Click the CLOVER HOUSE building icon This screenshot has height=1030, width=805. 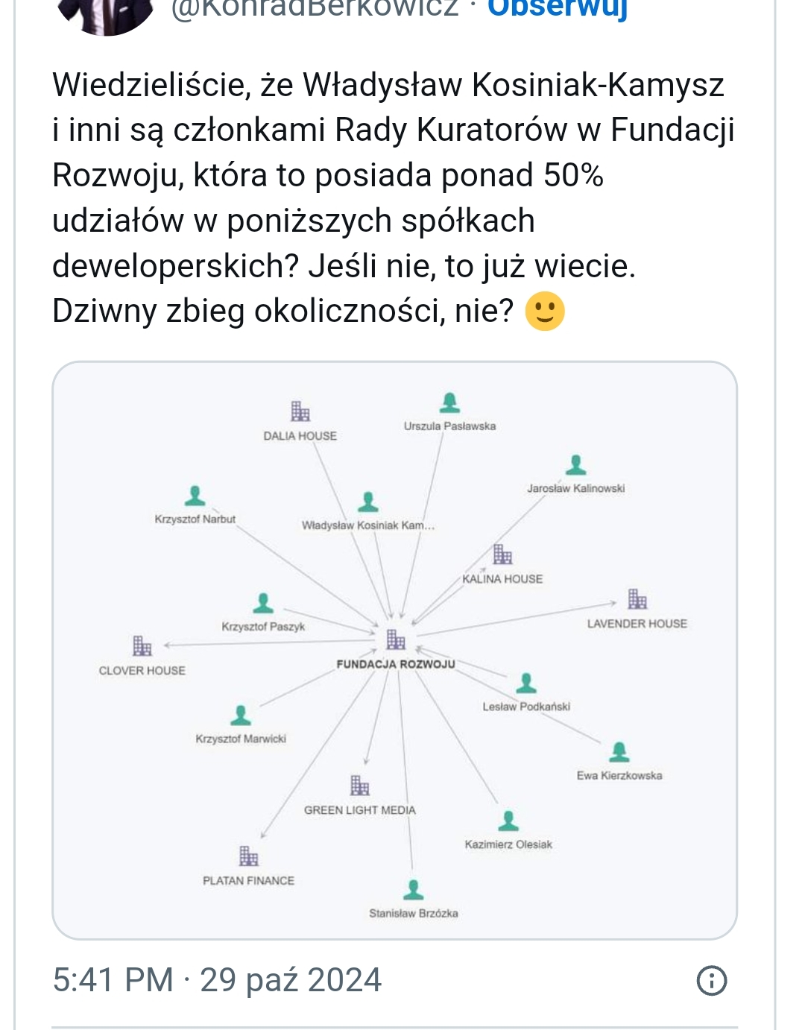142,645
